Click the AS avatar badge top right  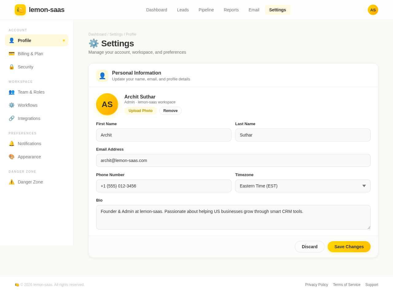(373, 9)
